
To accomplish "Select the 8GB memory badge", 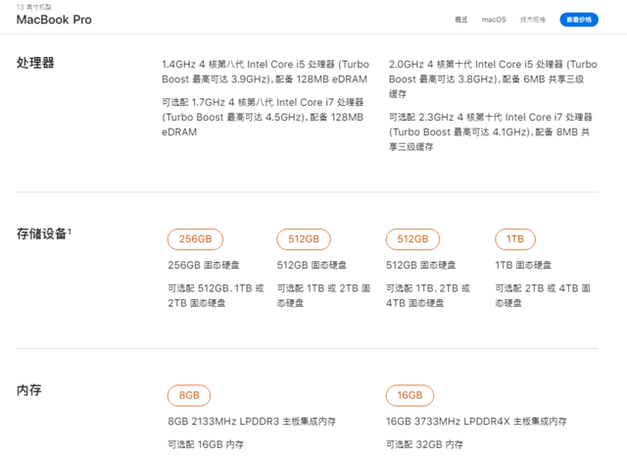I will (x=189, y=395).
